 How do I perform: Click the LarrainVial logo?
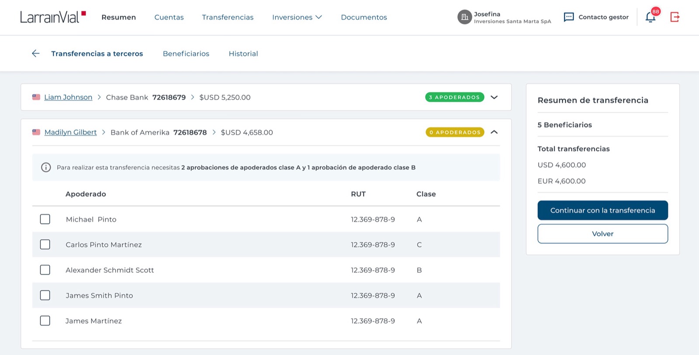[53, 17]
